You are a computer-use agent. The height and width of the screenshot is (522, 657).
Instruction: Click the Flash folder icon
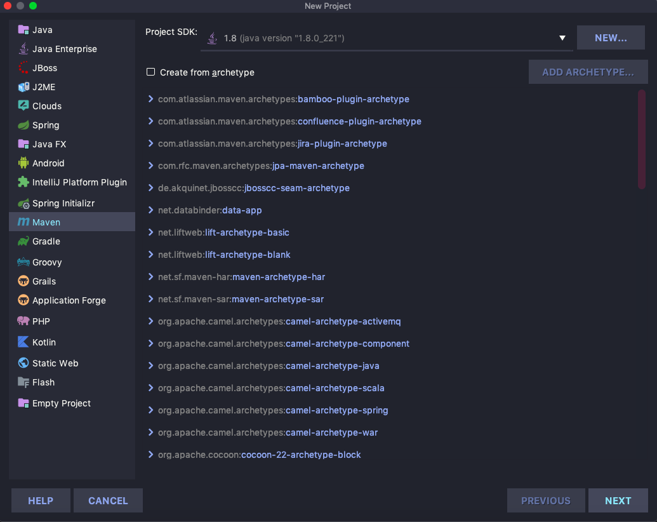click(x=23, y=382)
